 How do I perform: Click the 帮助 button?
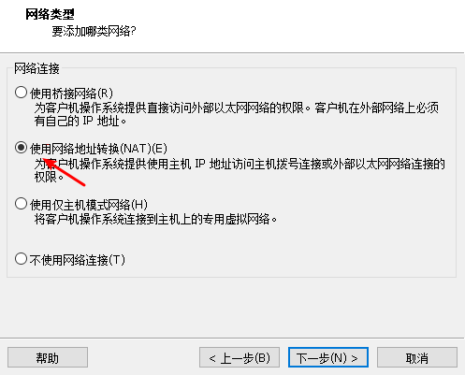pos(48,357)
